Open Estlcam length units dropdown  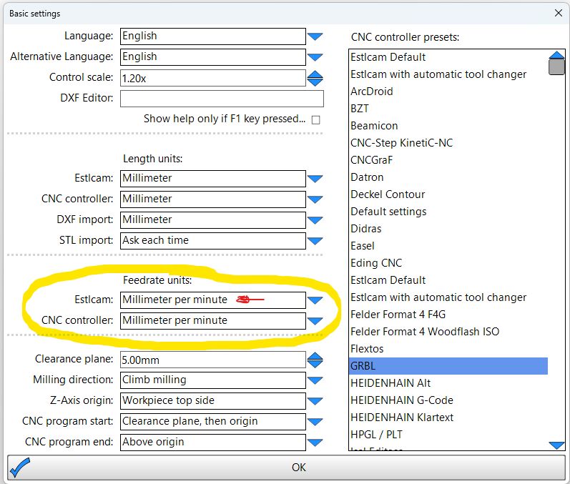point(315,179)
